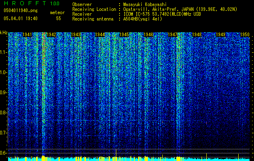254x161 pixels.
Task: Click antenna value A504HB(yagi 4el)
Action: (143, 19)
